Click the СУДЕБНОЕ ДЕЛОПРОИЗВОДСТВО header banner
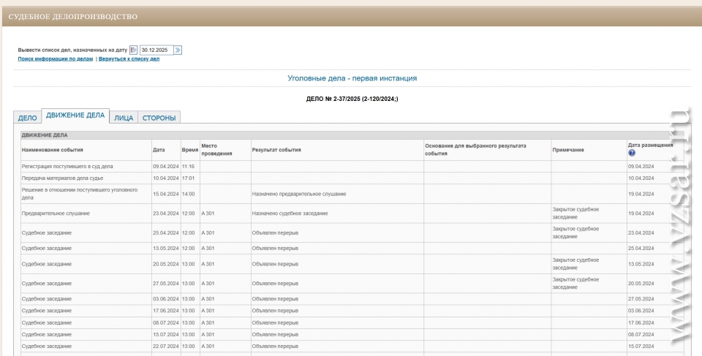Image resolution: width=702 pixels, height=356 pixels. (x=73, y=16)
